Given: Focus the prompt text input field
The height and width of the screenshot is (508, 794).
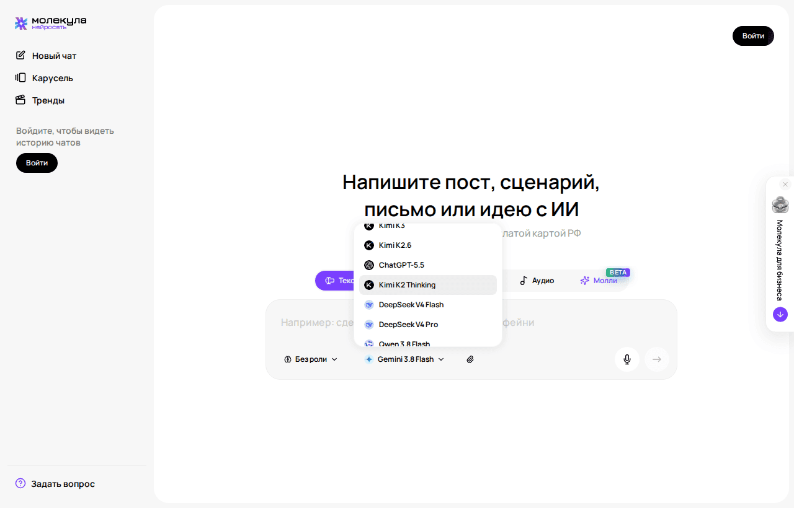Looking at the screenshot, I should click(471, 323).
